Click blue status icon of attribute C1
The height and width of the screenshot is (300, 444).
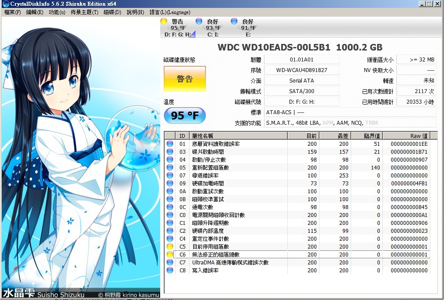click(x=170, y=223)
